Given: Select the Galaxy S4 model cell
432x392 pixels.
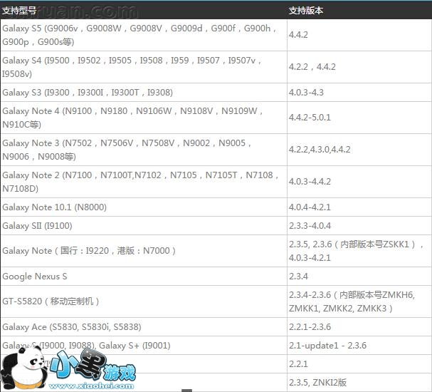Looking at the screenshot, I should [x=144, y=67].
